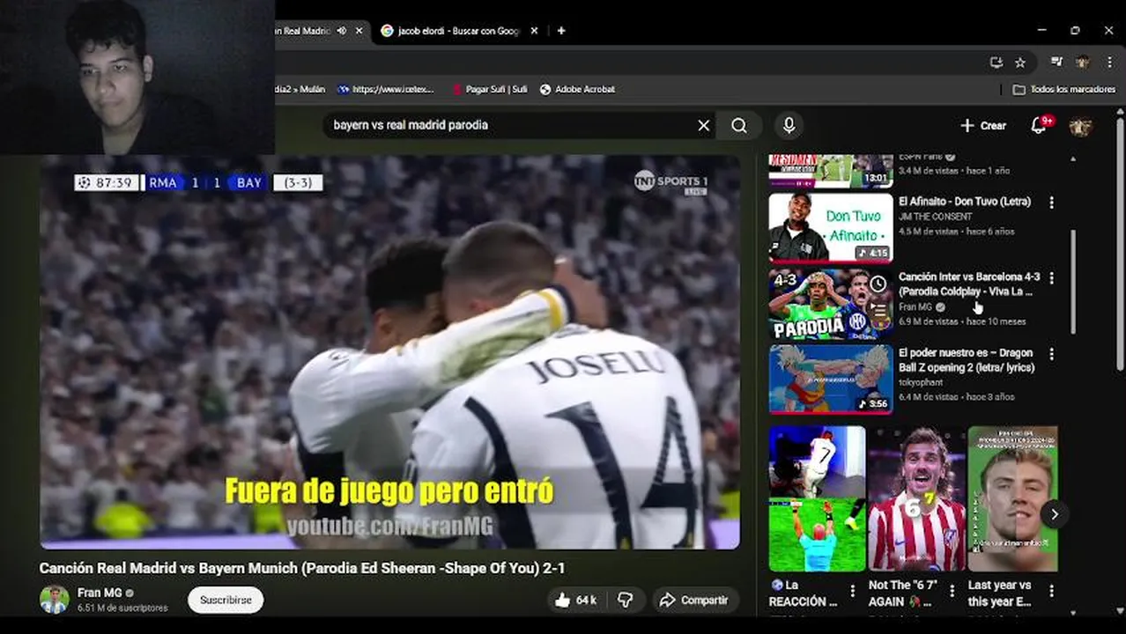Start voice search with the microphone
1126x634 pixels.
click(x=789, y=125)
